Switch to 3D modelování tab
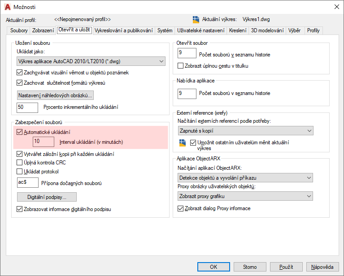The width and height of the screenshot is (344, 276). [267, 30]
